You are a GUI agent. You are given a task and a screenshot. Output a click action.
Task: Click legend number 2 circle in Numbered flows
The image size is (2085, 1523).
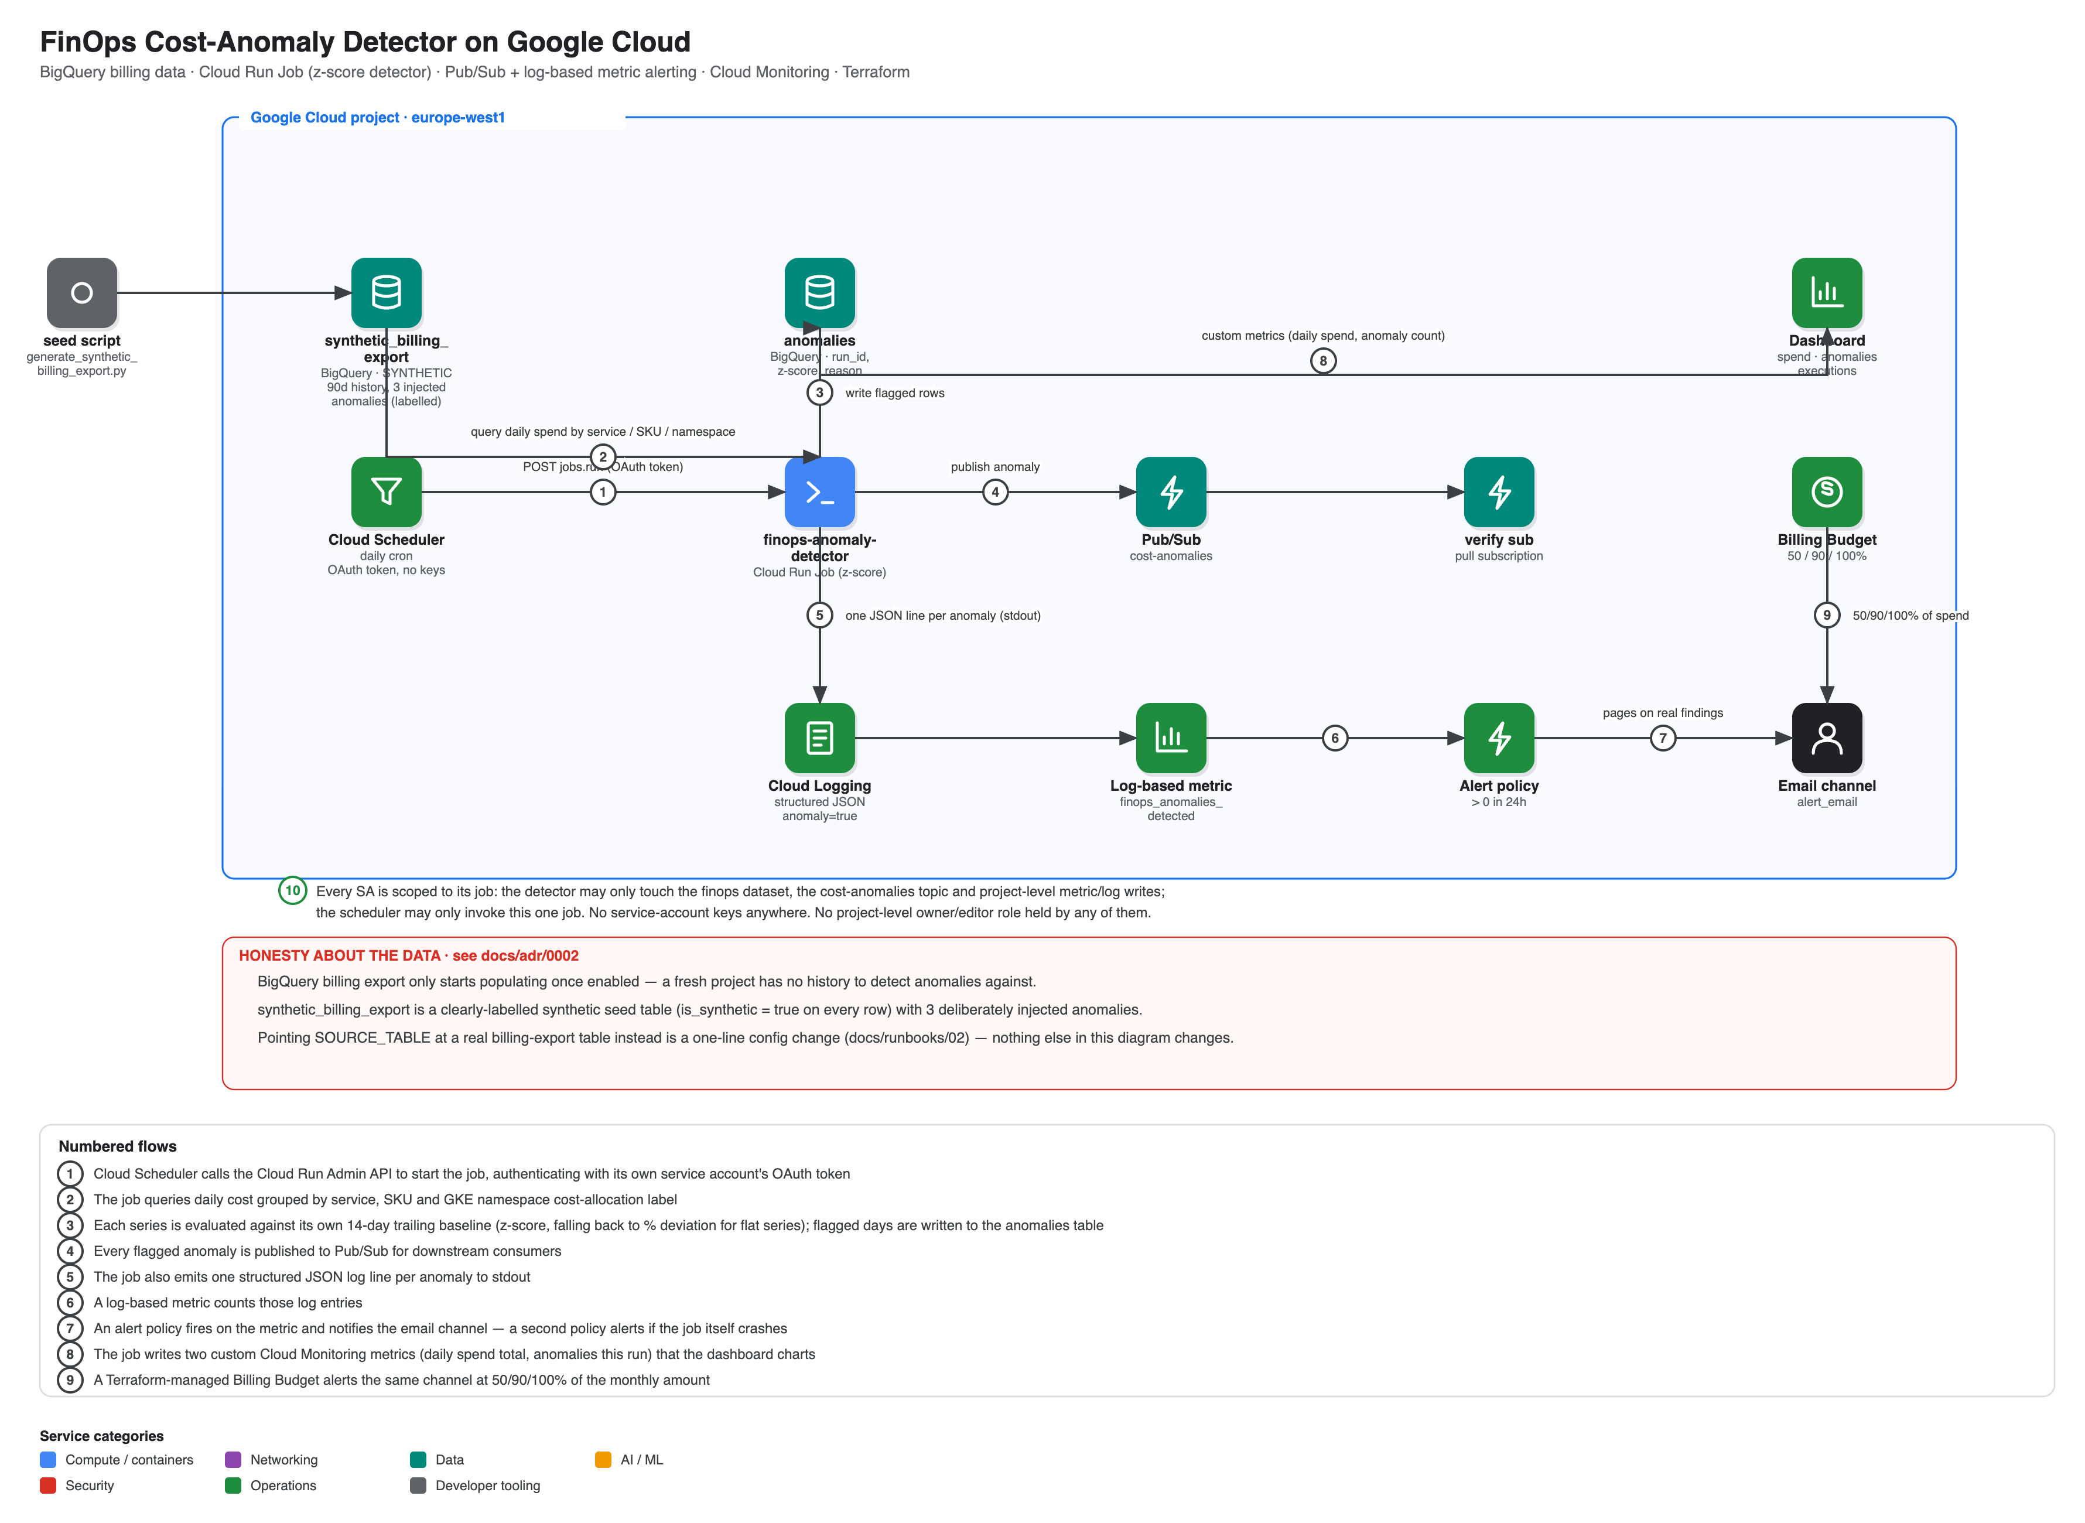[70, 1200]
